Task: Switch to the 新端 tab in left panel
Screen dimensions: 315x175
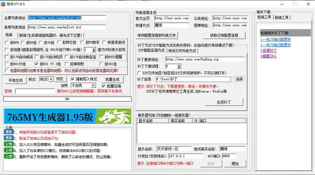Action: click(50, 35)
